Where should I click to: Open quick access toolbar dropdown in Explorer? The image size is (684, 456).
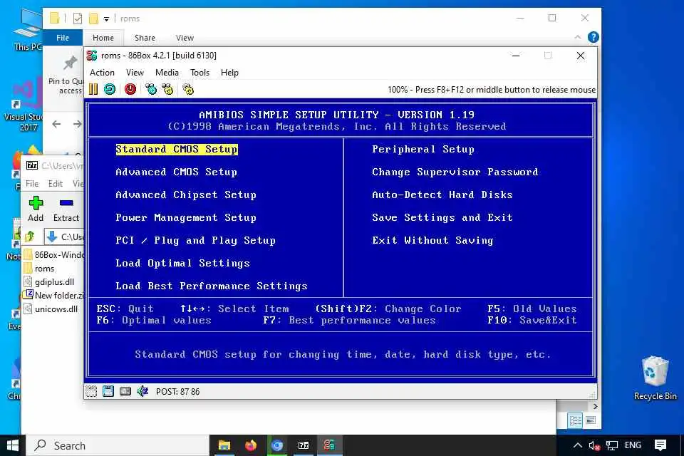(106, 19)
